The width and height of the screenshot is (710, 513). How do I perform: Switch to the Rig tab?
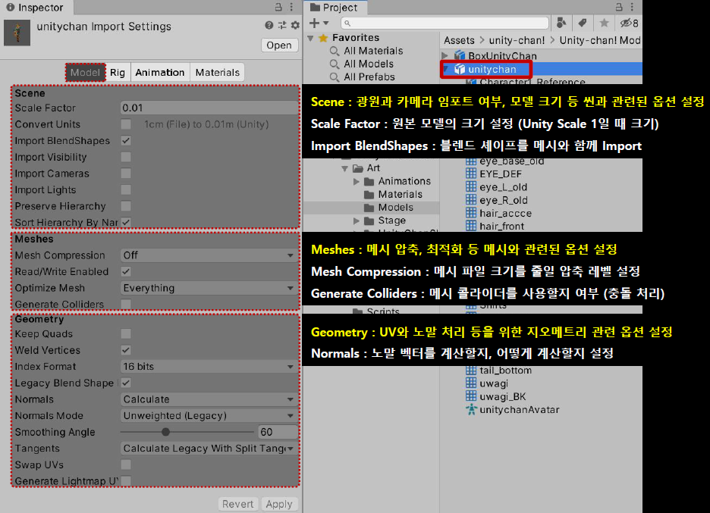click(x=118, y=73)
